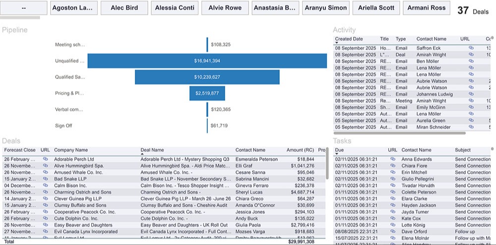
Task: Open URL icon for Dave Orford follow-up task
Action: pyautogui.click(x=392, y=231)
